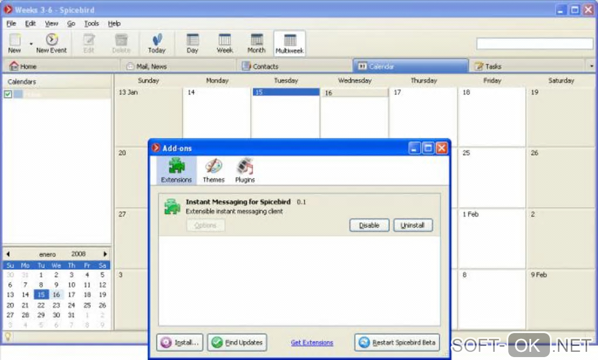Open the Edit menu
Screen dimensions: 598x360
pos(30,23)
